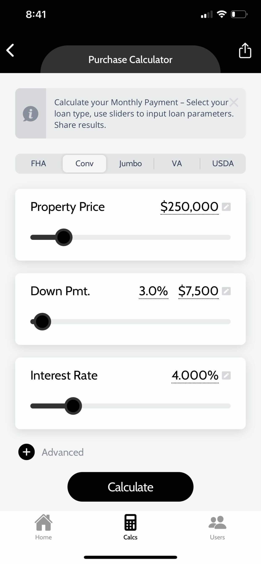Tap the plus icon next to Advanced
The image size is (261, 564).
click(x=26, y=452)
